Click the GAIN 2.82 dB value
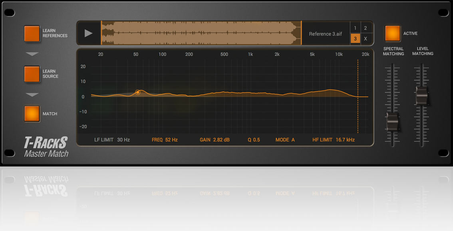The height and width of the screenshot is (231, 453). click(x=215, y=140)
